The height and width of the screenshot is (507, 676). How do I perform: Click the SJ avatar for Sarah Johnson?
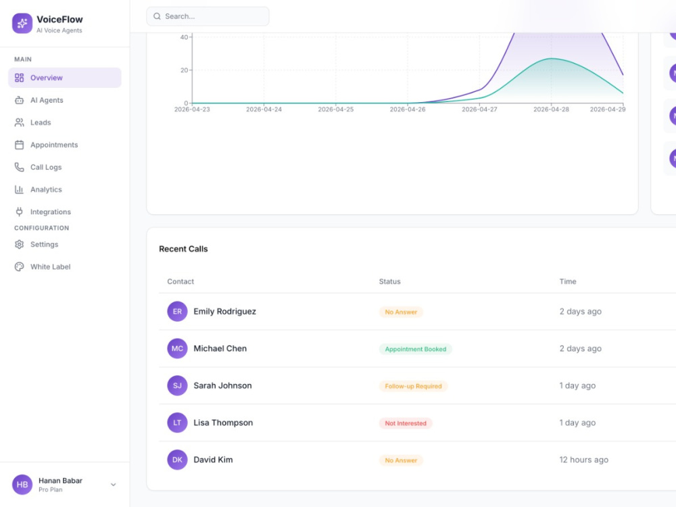(x=177, y=385)
